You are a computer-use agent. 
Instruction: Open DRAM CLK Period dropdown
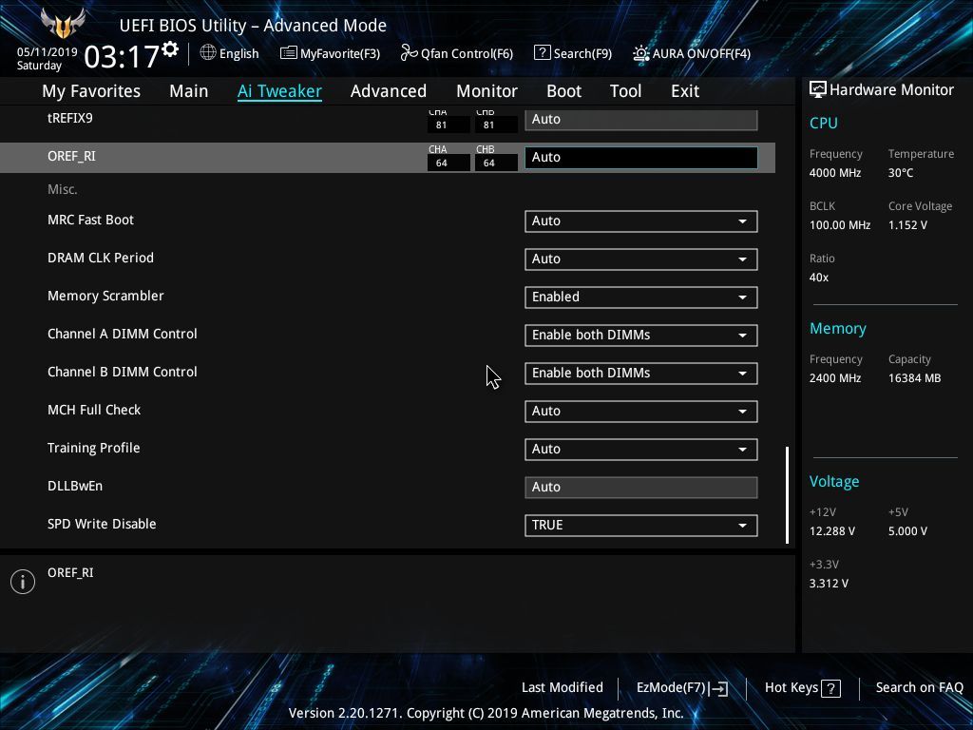[x=641, y=259]
